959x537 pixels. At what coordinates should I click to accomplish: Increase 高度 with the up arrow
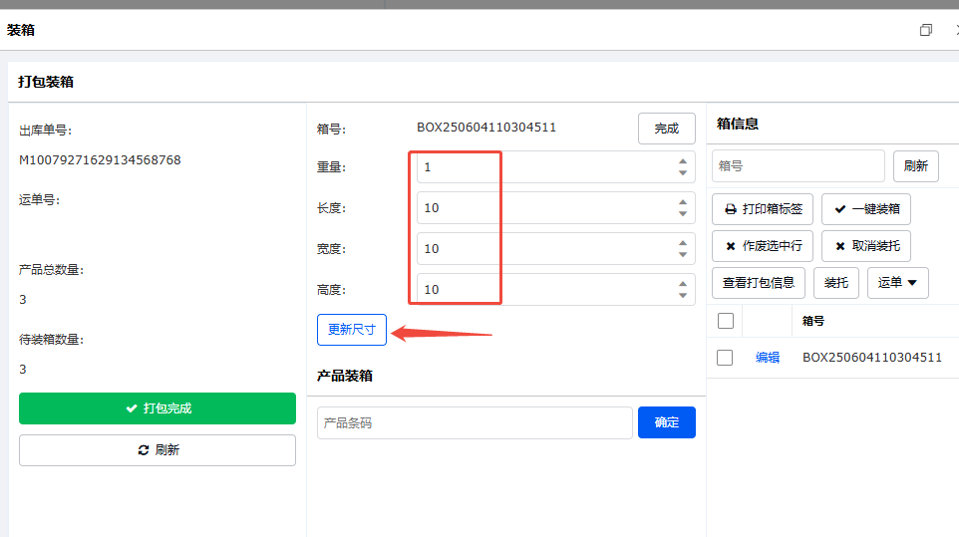pyautogui.click(x=683, y=284)
